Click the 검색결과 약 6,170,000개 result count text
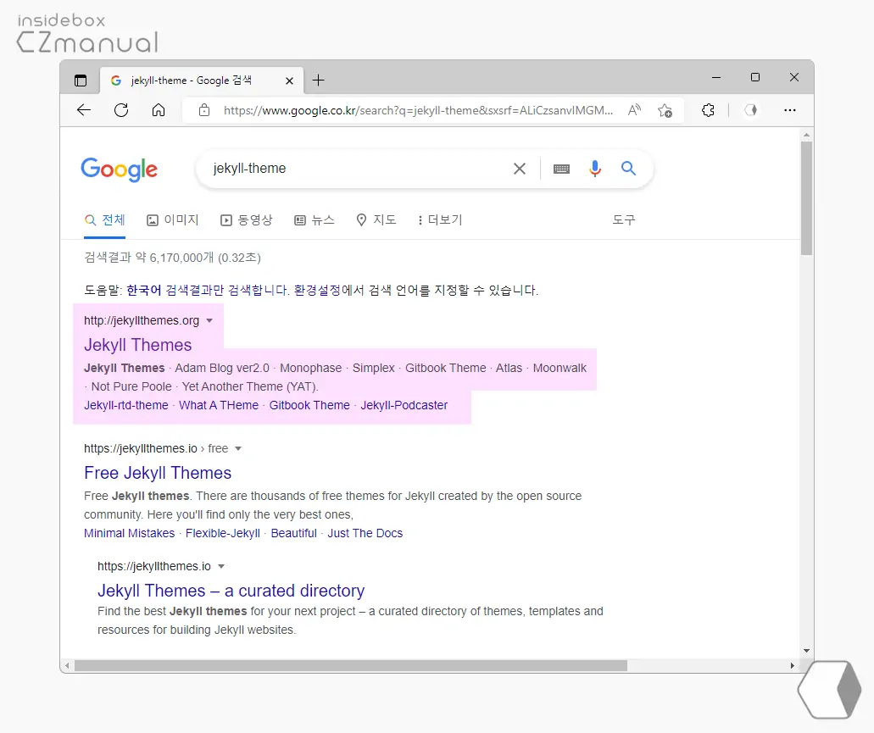Viewport: 874px width, 733px height. [172, 258]
